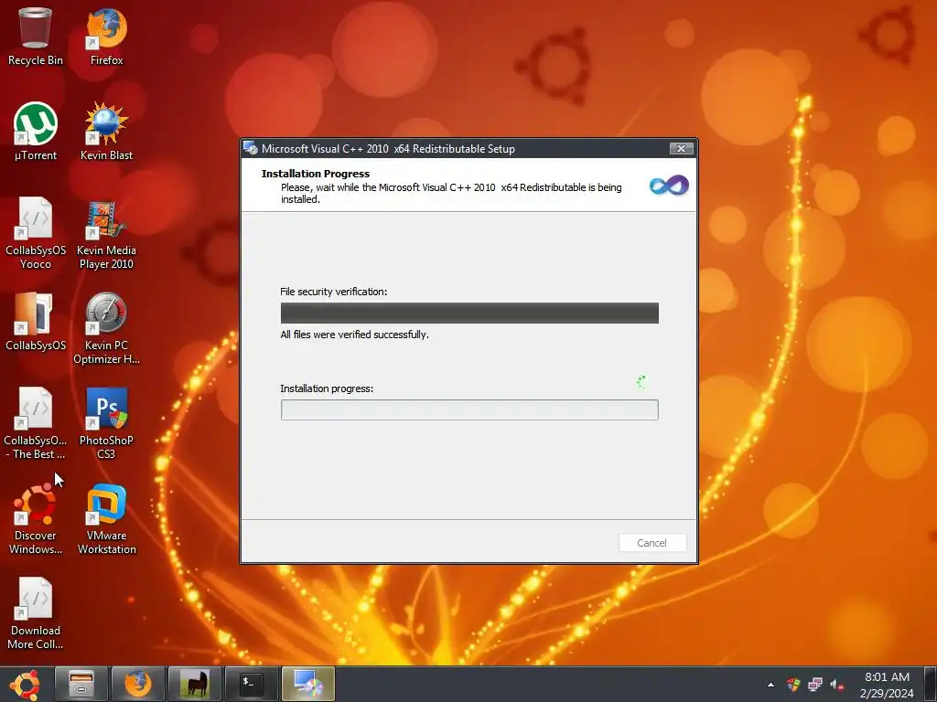
Task: Select the setup installer taskbar button
Action: [x=308, y=684]
